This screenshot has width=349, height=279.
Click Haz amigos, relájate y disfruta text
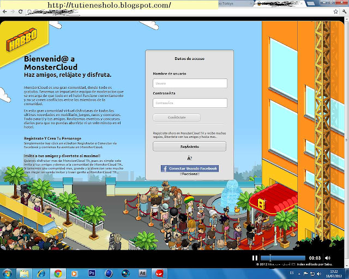click(x=68, y=75)
